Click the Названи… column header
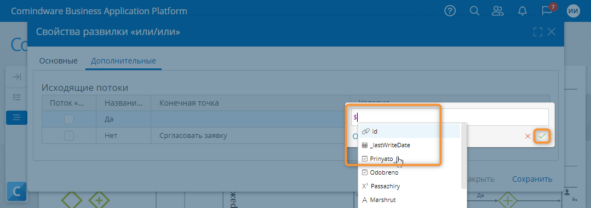591x208 pixels. 124,103
